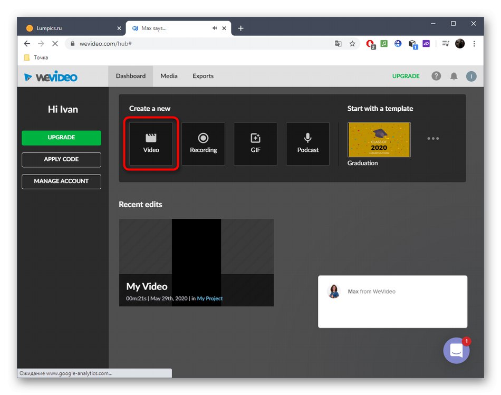This screenshot has width=501, height=395.
Task: Open Chrome's three-dot menu
Action: pyautogui.click(x=474, y=44)
